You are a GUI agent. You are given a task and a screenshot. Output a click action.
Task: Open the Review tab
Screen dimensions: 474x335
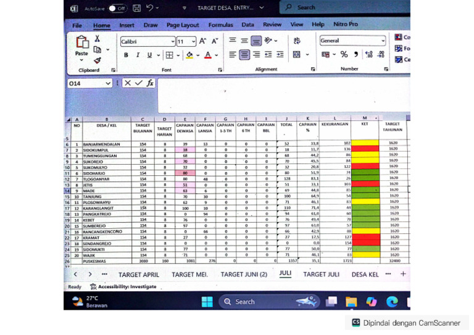(x=272, y=25)
